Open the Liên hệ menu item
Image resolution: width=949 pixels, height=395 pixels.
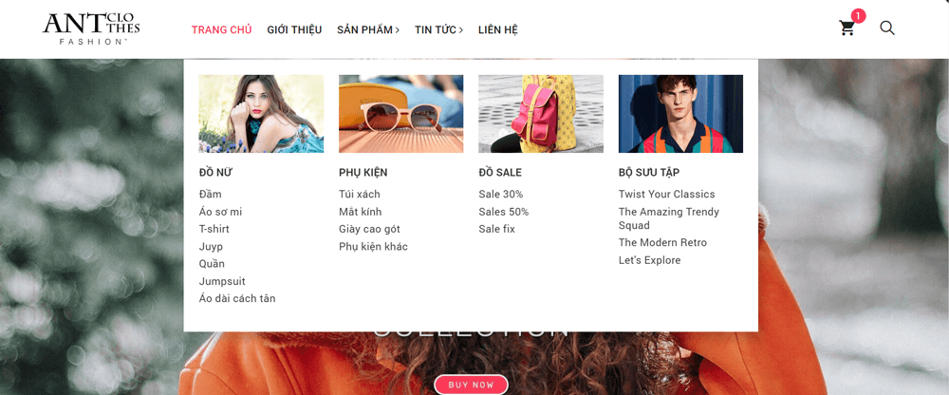pyautogui.click(x=498, y=29)
